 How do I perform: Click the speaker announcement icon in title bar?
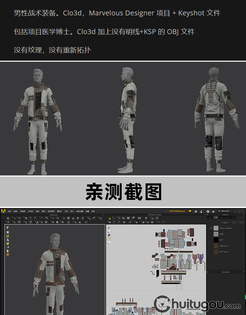coord(196,211)
